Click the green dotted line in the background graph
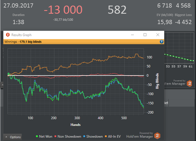Viewport: 196px width, 141px height. [179, 58]
